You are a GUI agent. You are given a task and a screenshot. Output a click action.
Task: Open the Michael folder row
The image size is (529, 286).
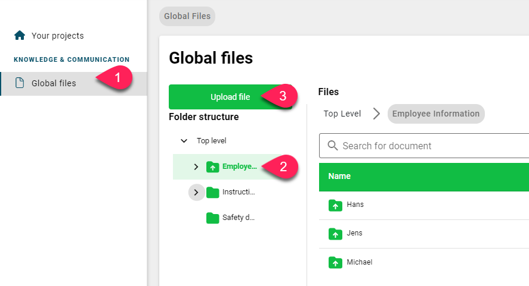tap(424, 263)
